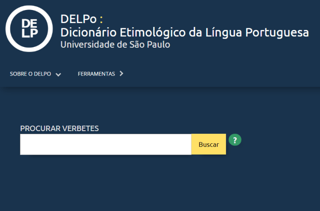Click the right arrow beside FERRAMENTAS
320x211 pixels.
[x=121, y=74]
